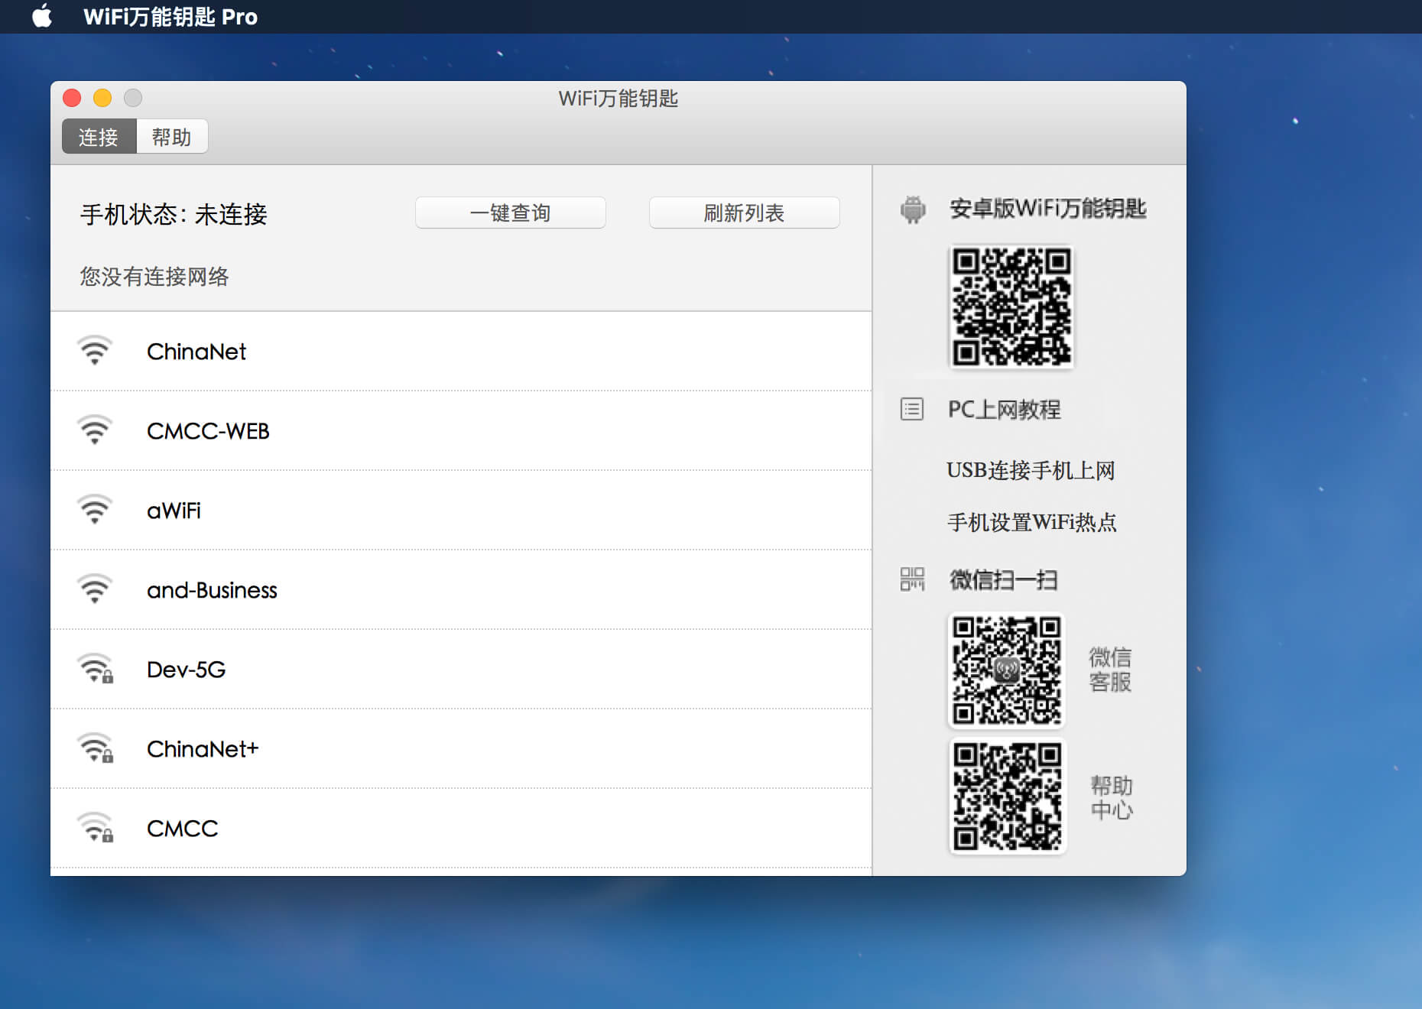1422x1009 pixels.
Task: Select the ChinaNet network name
Action: [x=196, y=352]
